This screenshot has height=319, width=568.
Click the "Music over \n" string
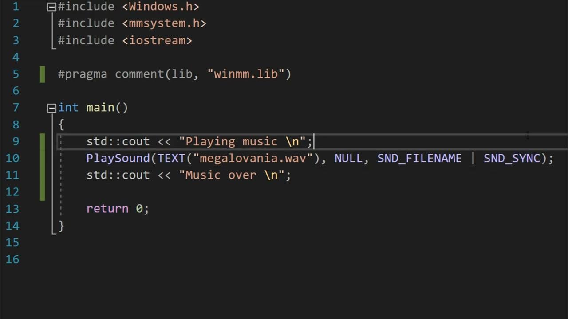point(232,175)
